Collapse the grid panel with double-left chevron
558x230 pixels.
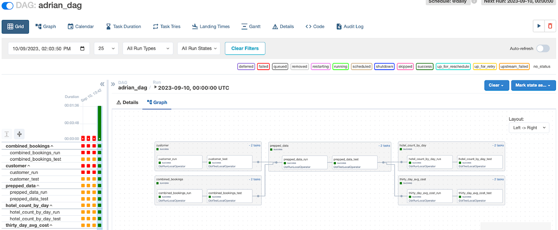pyautogui.click(x=102, y=84)
